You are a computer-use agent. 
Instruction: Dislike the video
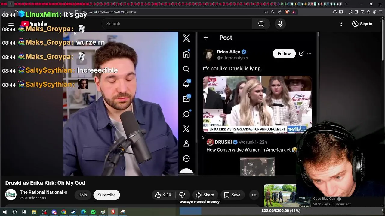pos(182,195)
